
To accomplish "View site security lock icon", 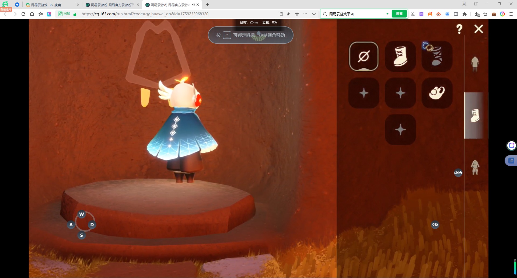I will (75, 14).
